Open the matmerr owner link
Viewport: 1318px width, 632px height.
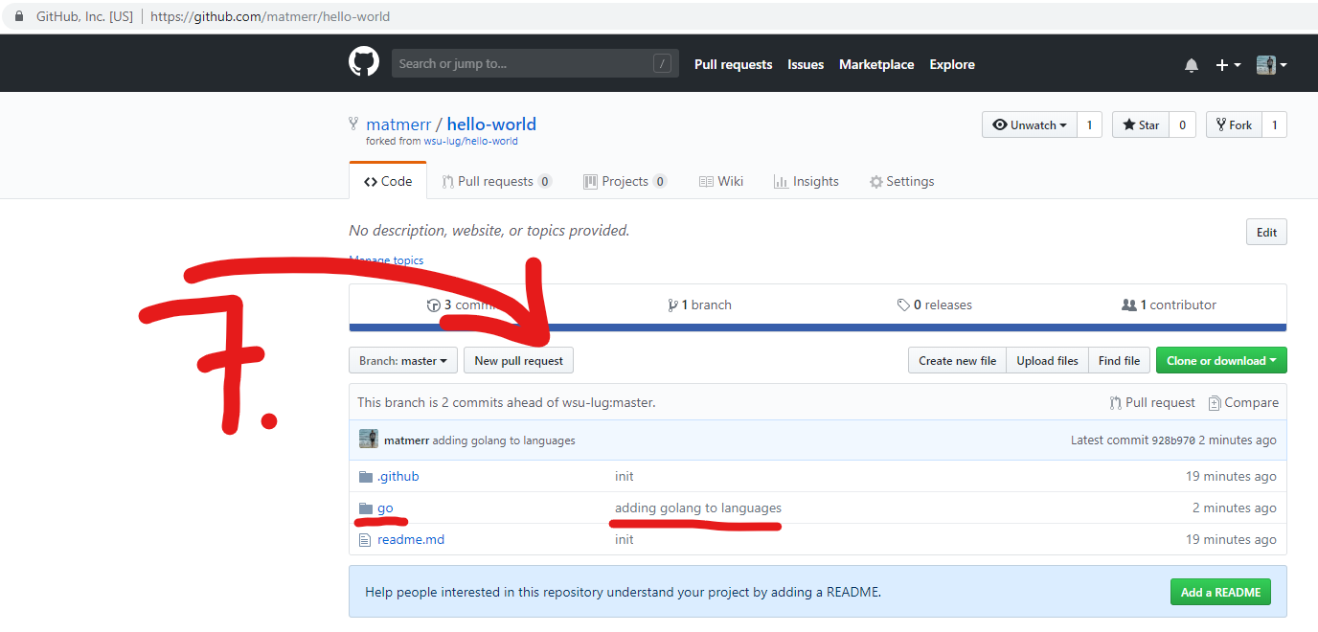[398, 124]
